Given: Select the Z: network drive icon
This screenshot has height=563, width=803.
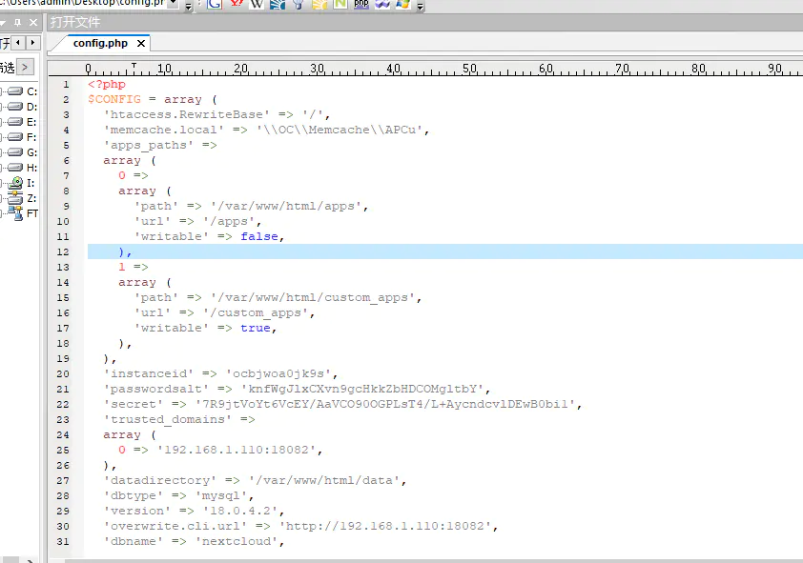Looking at the screenshot, I should point(16,198).
